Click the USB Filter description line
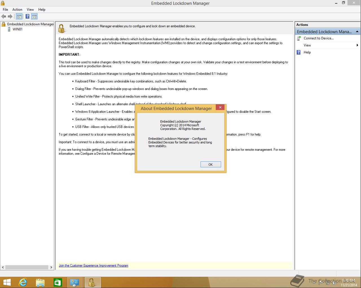 click(x=105, y=127)
